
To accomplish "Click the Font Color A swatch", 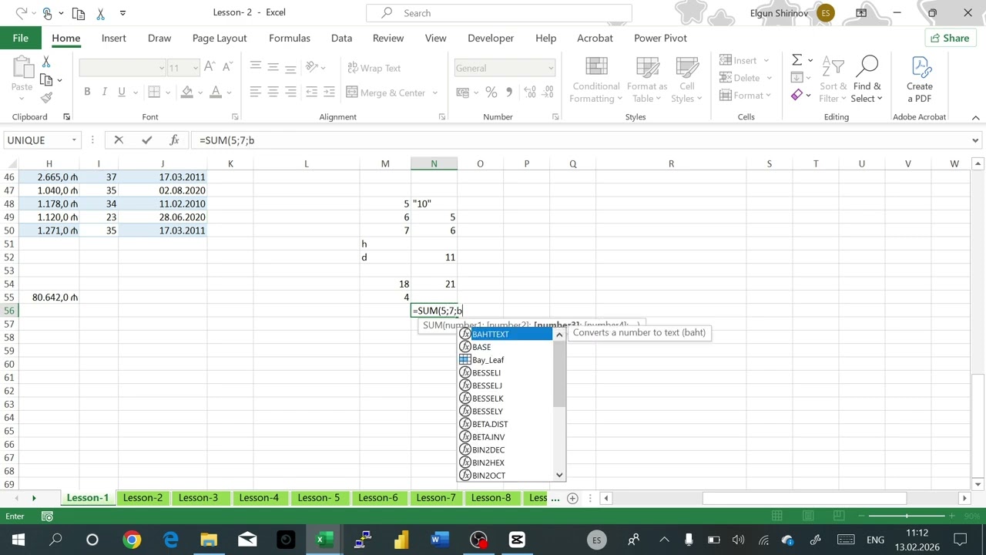I will point(216,92).
